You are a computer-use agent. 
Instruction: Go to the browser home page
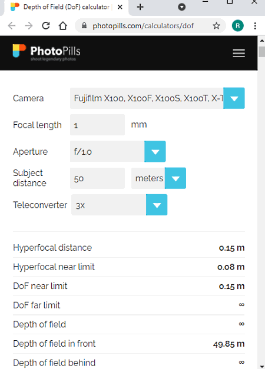[62, 26]
